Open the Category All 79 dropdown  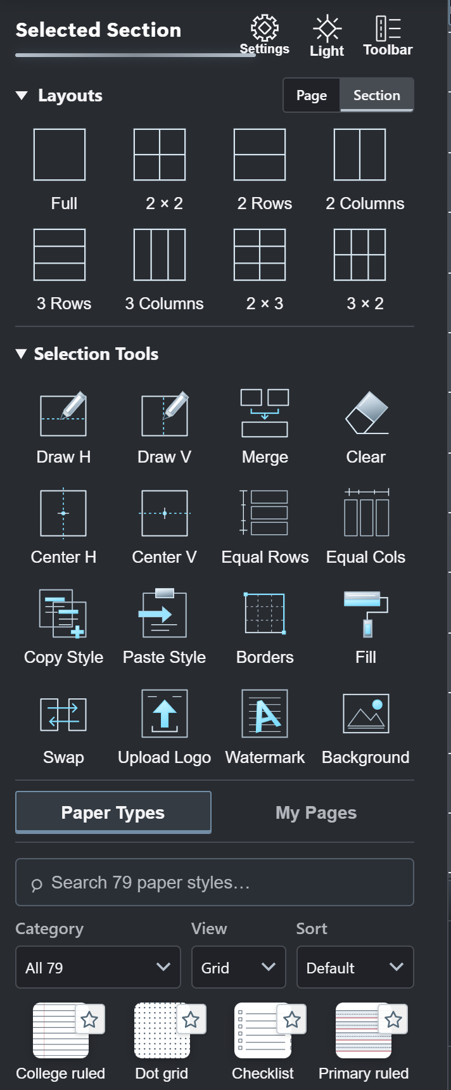(x=98, y=967)
